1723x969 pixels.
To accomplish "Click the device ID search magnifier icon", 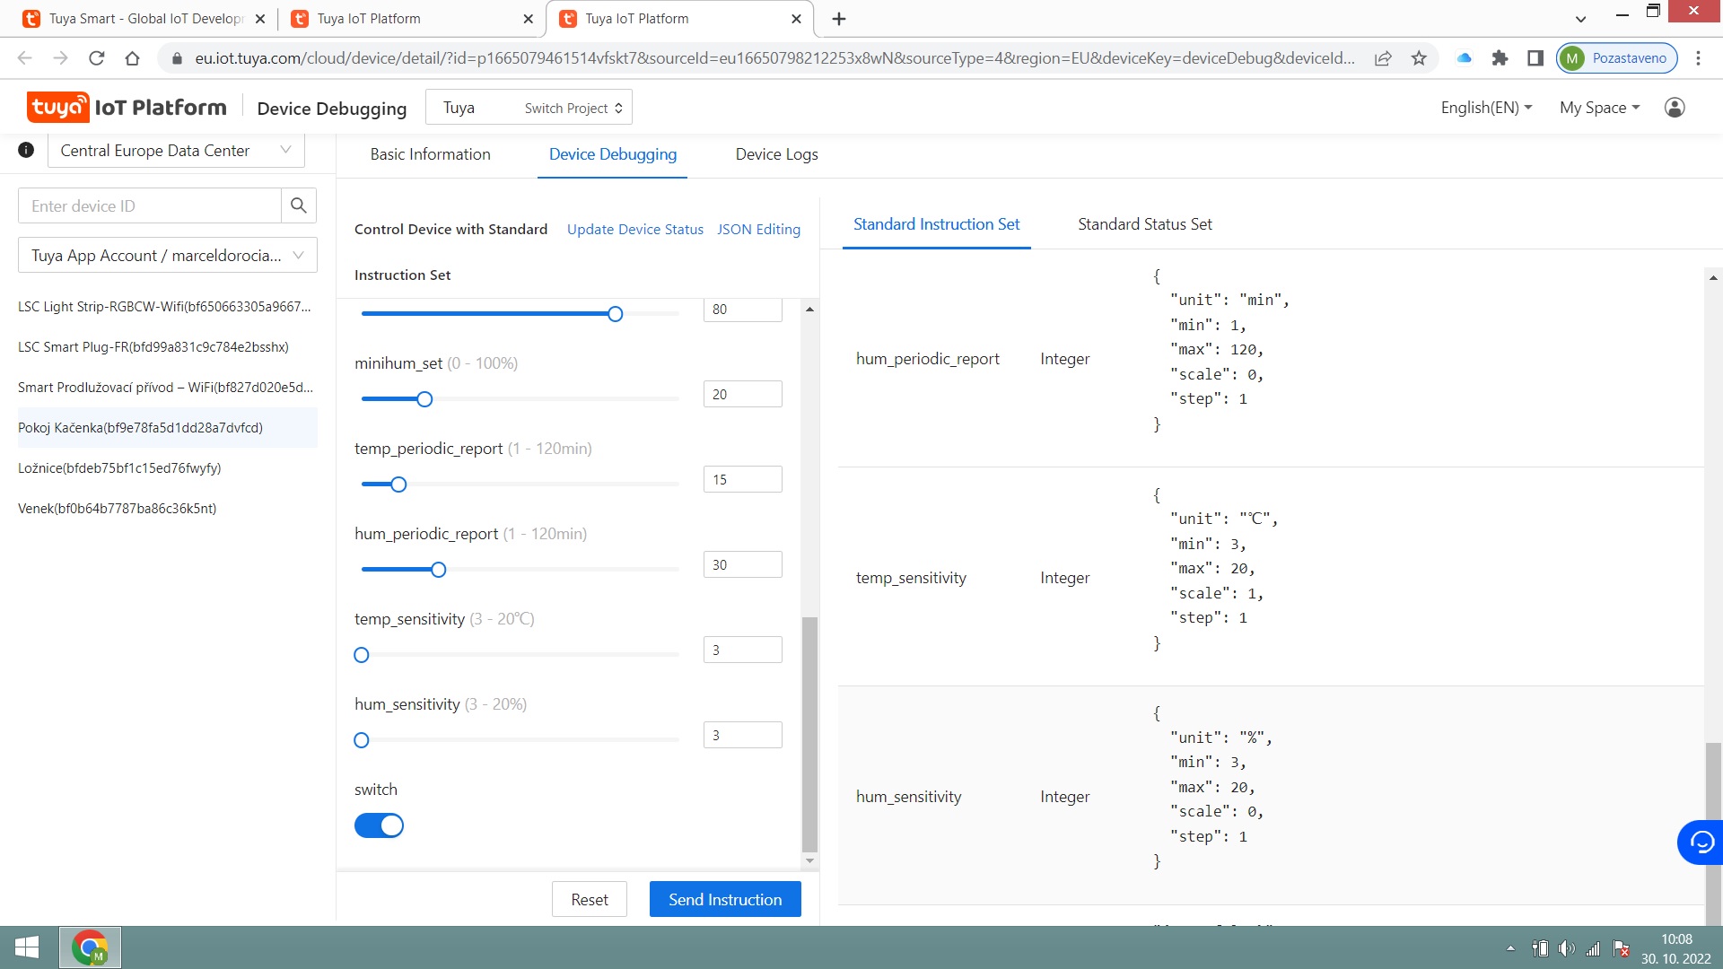I will tap(298, 205).
